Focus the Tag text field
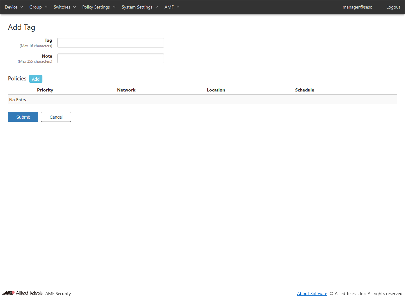 pyautogui.click(x=110, y=43)
